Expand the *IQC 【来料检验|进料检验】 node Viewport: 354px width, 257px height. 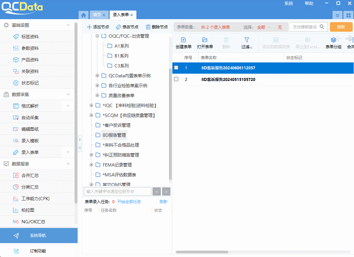tap(91, 105)
